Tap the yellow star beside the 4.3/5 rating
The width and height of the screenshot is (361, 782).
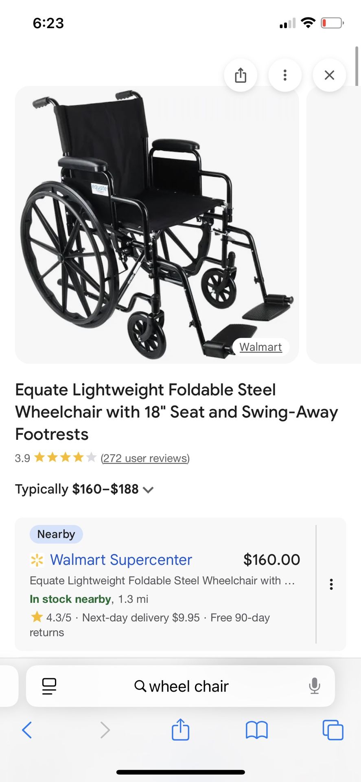[37, 617]
